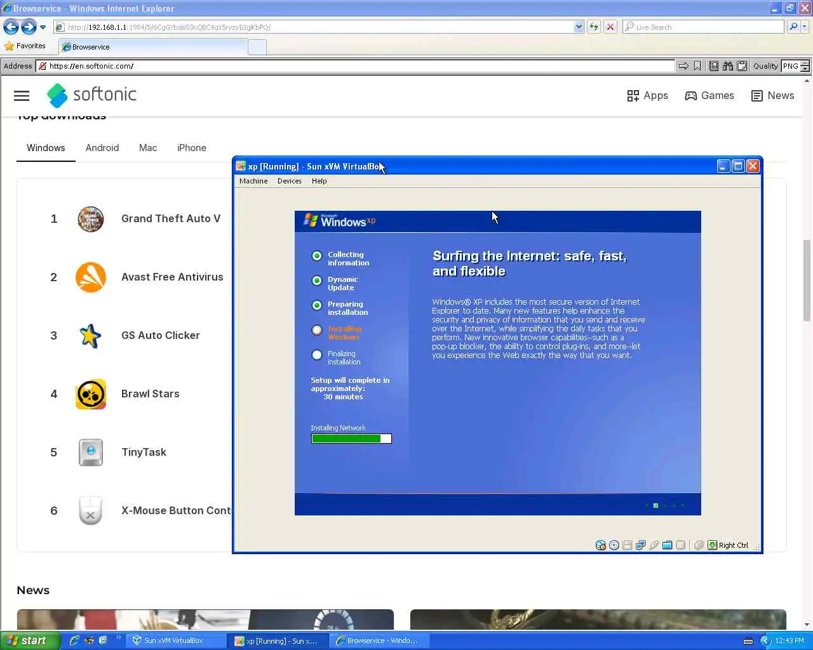This screenshot has width=813, height=650.
Task: Click the VirtualBox USB status icon
Action: point(654,545)
